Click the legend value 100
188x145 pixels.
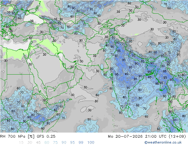click(x=91, y=143)
